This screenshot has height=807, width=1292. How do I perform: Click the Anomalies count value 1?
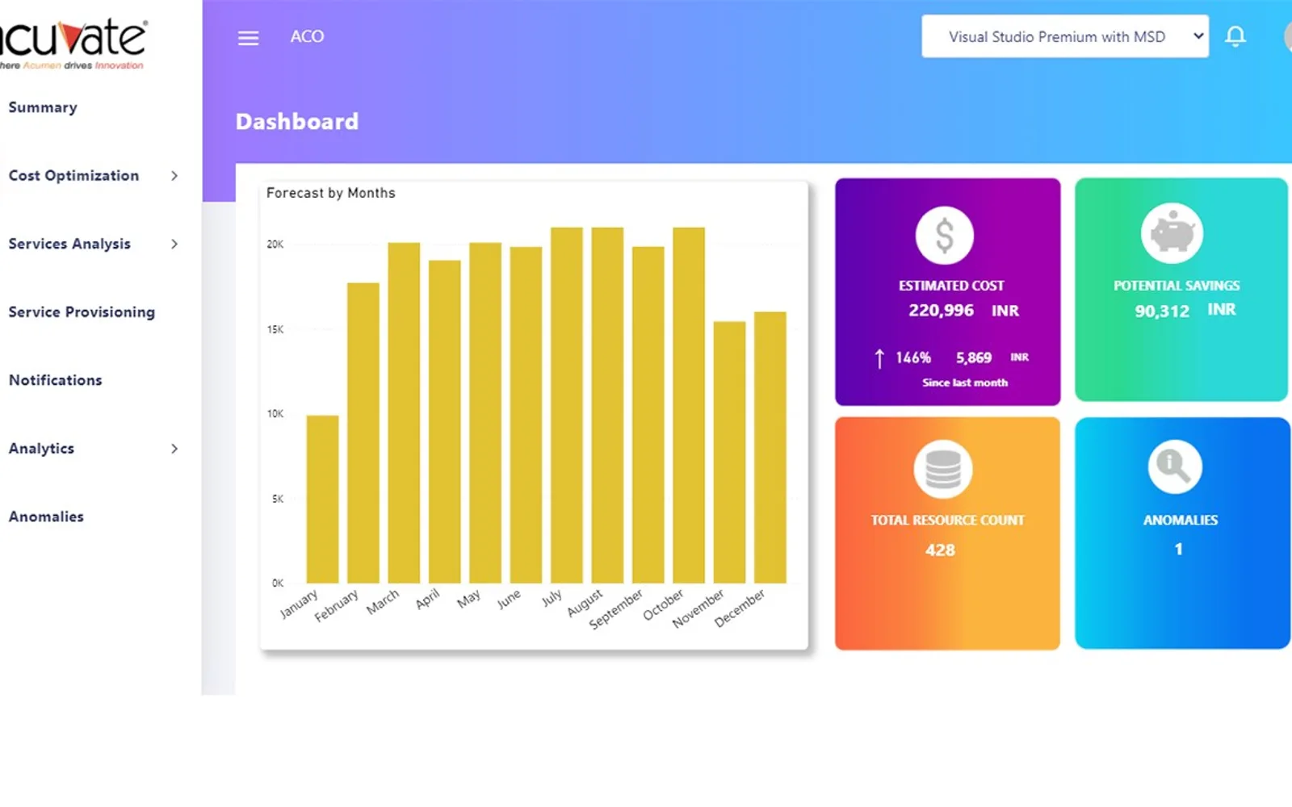(1178, 550)
